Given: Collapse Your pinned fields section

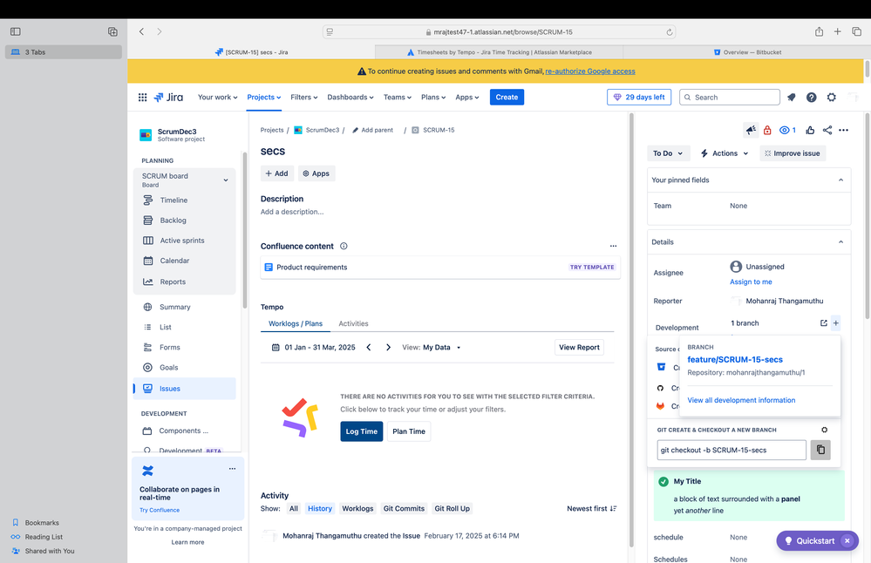Looking at the screenshot, I should (x=840, y=180).
